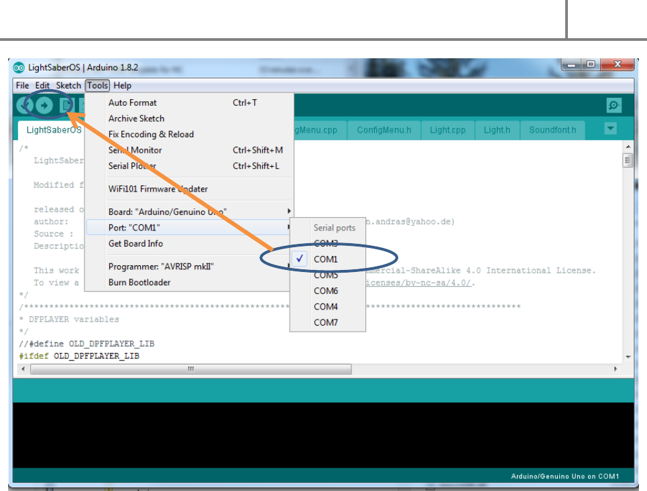Click the horizontal scrollbar thumb
Screen dimensions: 647x491
[190, 369]
